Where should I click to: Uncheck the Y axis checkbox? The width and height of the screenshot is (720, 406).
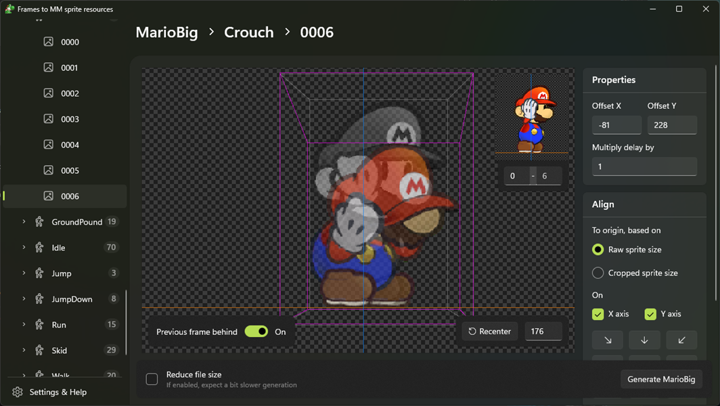(x=650, y=314)
